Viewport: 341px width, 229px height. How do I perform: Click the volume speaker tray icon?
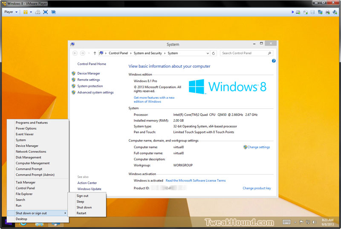314,222
